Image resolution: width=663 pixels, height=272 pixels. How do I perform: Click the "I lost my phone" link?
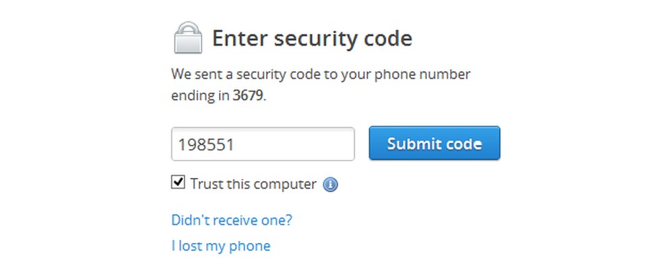tap(220, 246)
